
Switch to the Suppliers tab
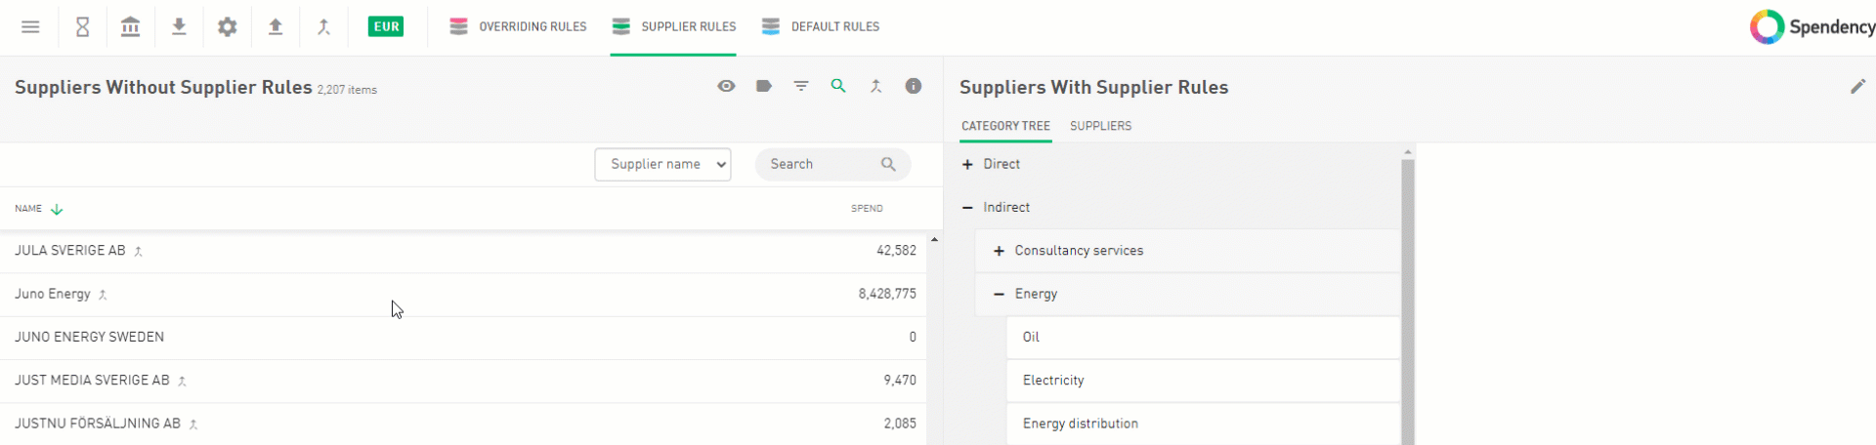click(1100, 126)
